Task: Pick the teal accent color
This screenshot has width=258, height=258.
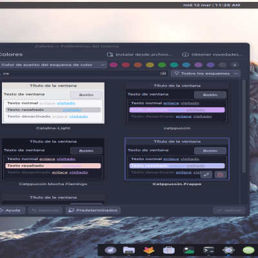Action: (x=174, y=64)
